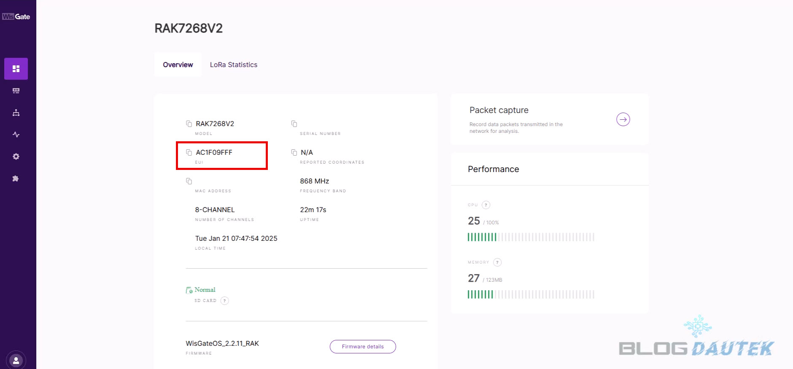
Task: Show the CPU help tooltip icon
Action: (x=486, y=205)
